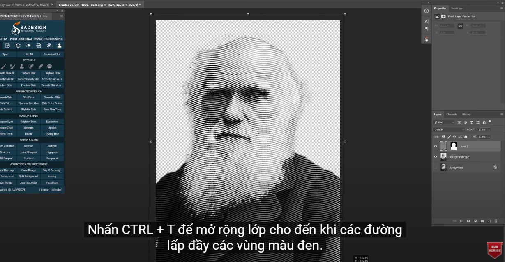The image size is (505, 262).
Task: Hide Layer 1 using its eye icon
Action: tap(436, 146)
